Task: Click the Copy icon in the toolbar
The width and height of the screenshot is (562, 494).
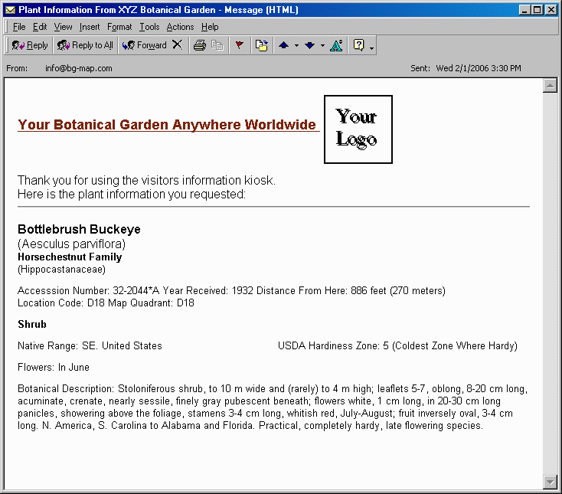Action: coord(217,45)
